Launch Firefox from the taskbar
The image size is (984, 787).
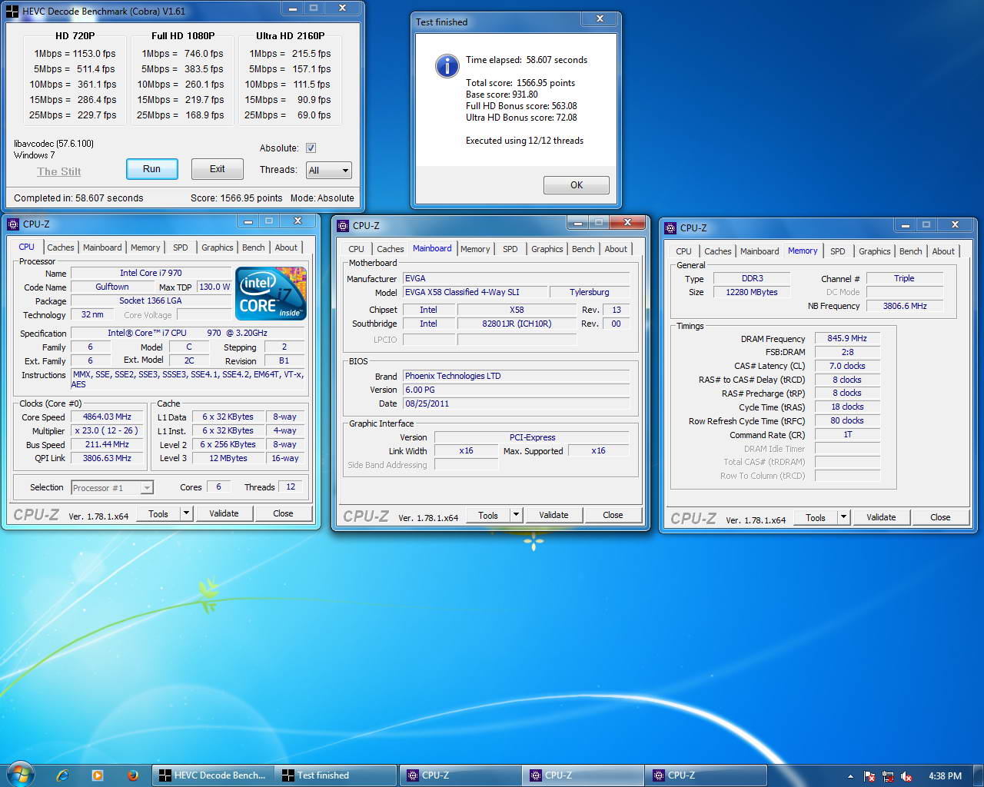click(132, 775)
